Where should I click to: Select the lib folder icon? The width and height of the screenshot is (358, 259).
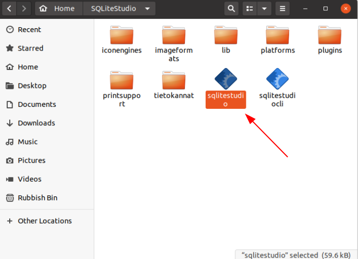click(226, 35)
